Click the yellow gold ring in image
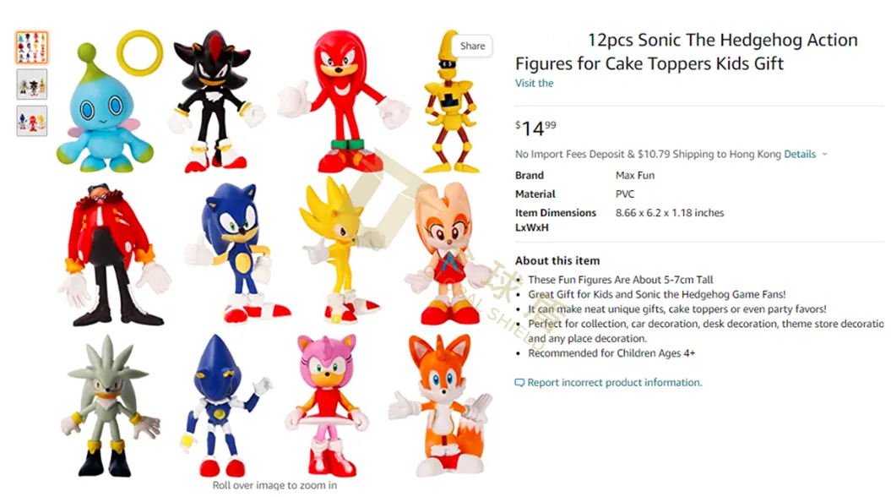 point(140,53)
